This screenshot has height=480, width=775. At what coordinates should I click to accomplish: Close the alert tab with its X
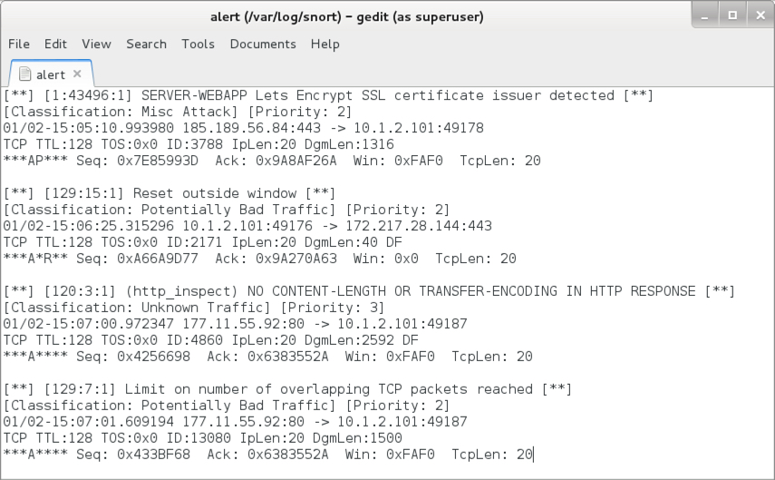coord(77,73)
